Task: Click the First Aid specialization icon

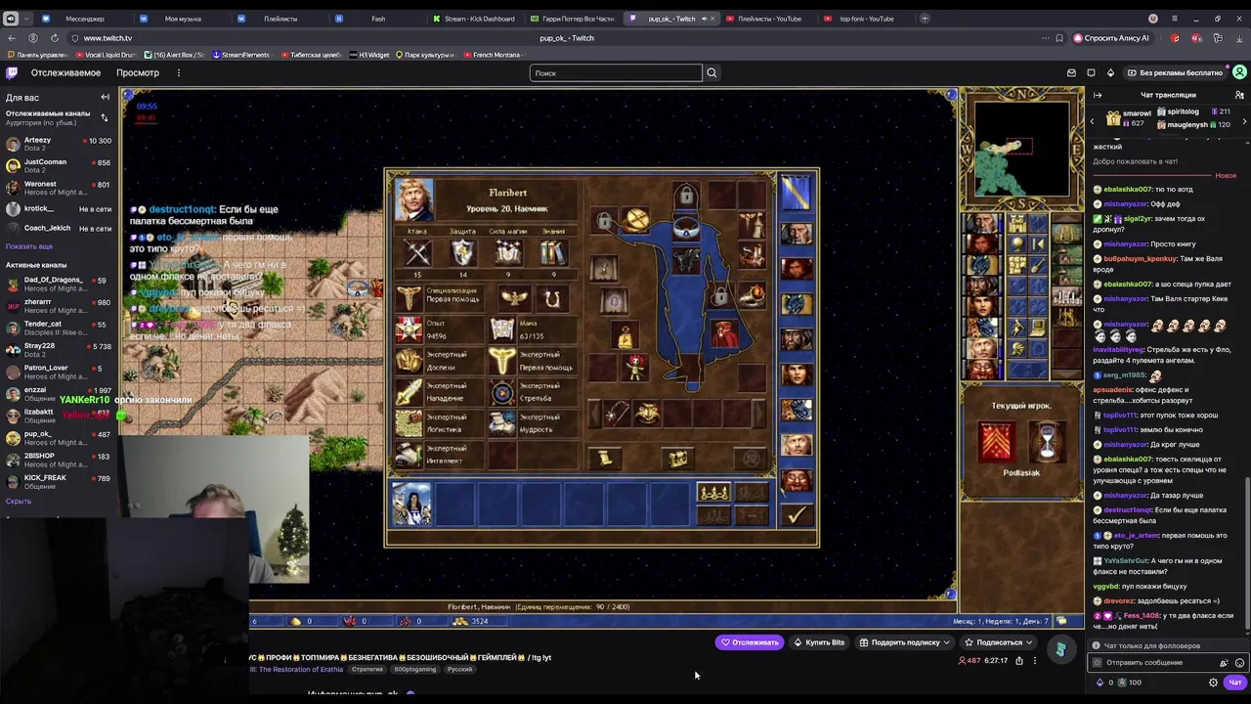Action: (409, 298)
